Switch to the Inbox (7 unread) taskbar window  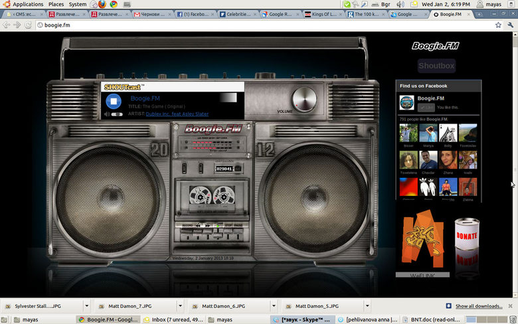click(174, 320)
